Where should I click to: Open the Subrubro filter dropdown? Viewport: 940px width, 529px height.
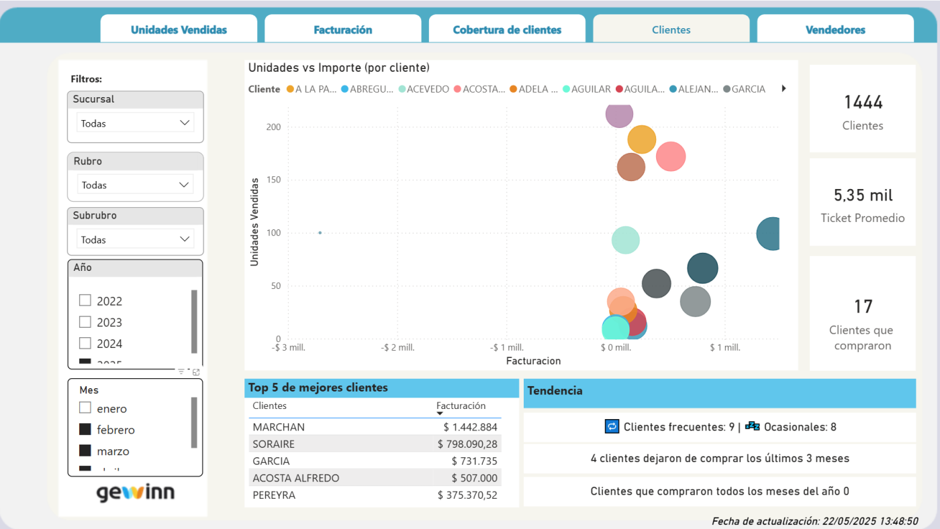[136, 239]
